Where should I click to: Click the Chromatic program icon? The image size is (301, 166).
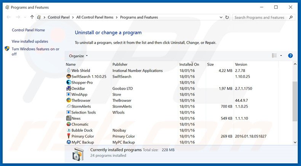click(x=69, y=124)
